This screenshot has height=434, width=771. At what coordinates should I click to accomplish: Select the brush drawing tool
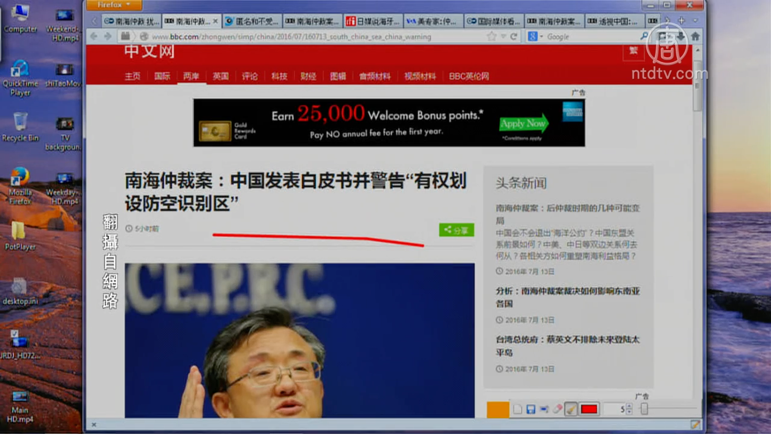click(571, 409)
